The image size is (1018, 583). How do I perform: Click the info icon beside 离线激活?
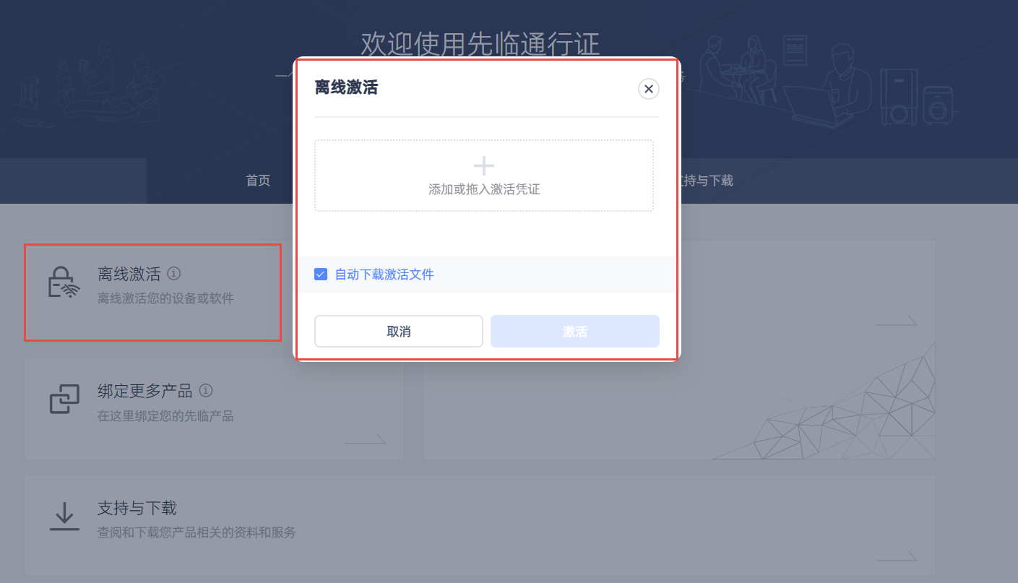click(173, 274)
